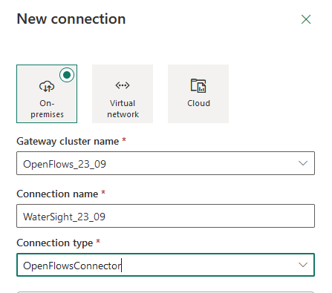Click the New connection heading
Screen dimensions: 332x293
click(x=71, y=19)
